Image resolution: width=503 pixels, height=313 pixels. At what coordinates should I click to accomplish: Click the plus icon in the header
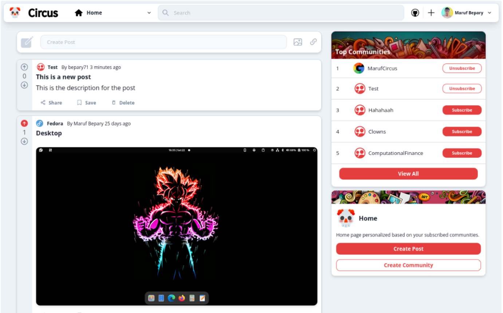431,13
